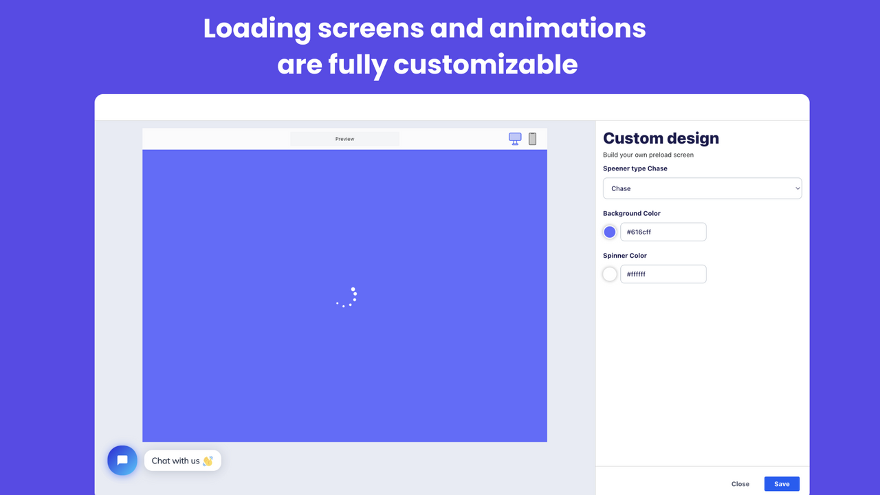Click 'Build your own preload screen' text
The height and width of the screenshot is (495, 880).
648,155
